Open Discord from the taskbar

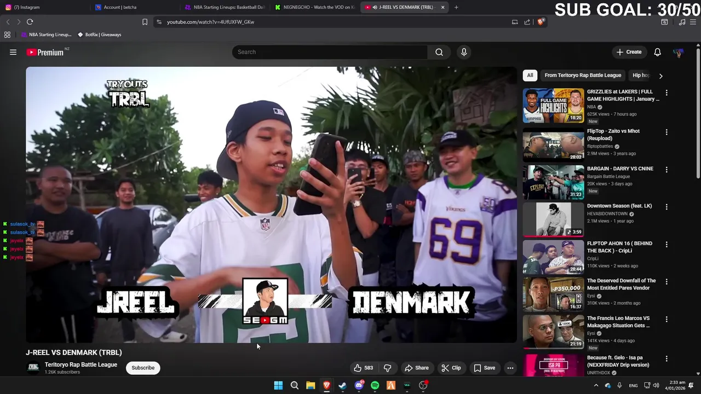[x=359, y=385]
